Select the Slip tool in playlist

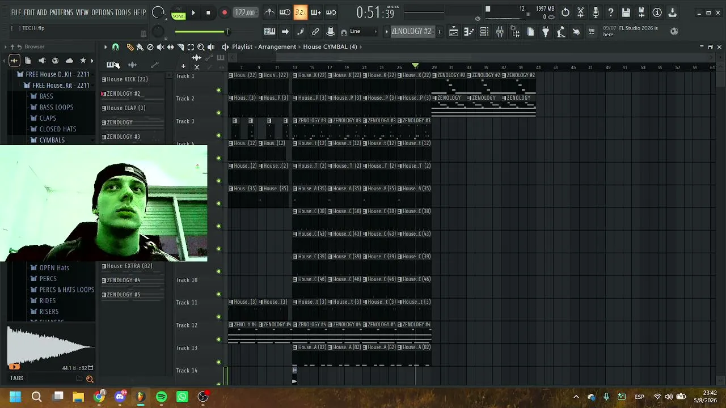(x=171, y=47)
